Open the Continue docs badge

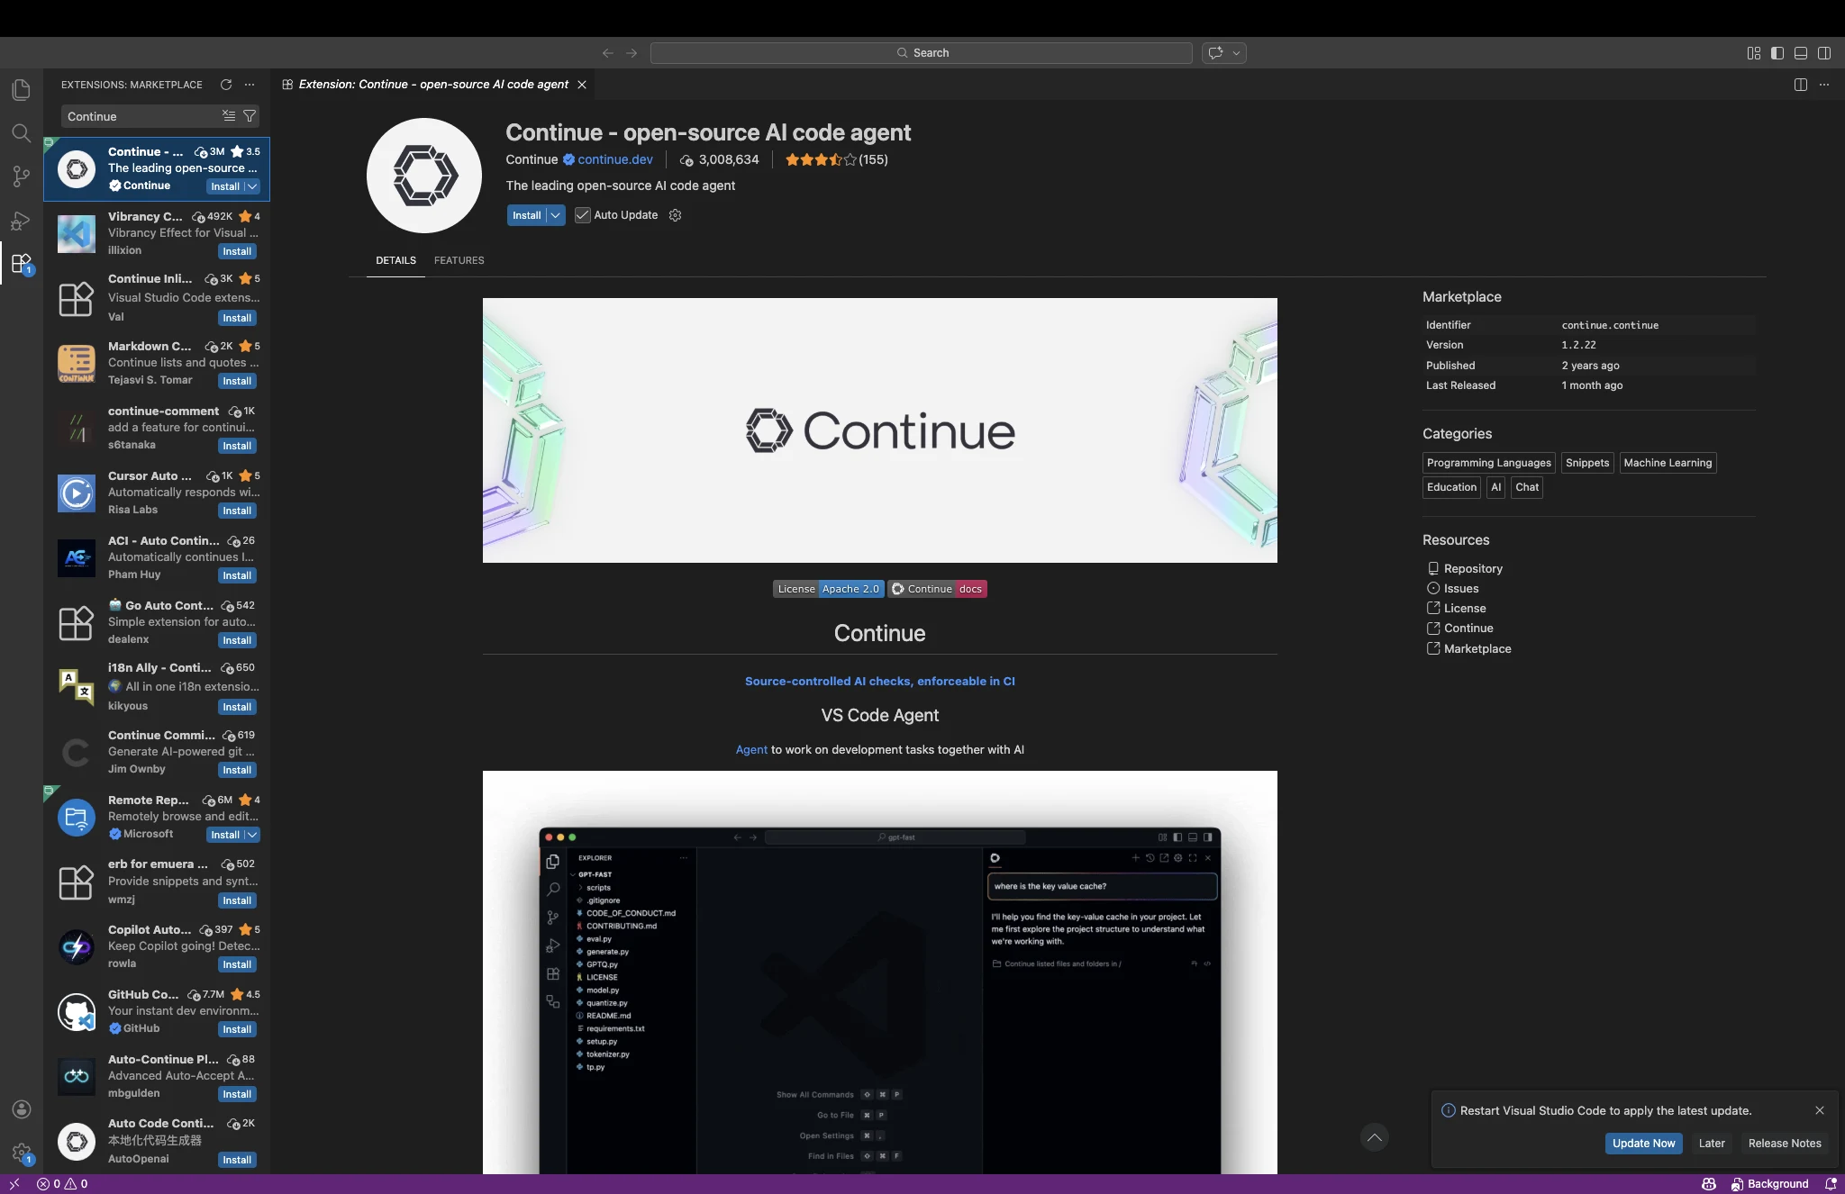tap(938, 589)
